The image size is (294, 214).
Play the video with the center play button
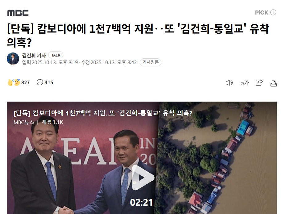point(143,178)
